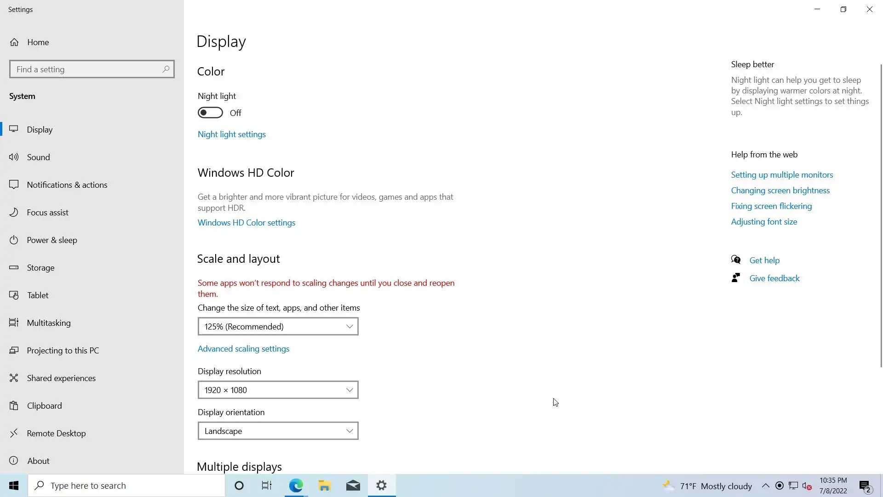The height and width of the screenshot is (497, 883).
Task: Click the Power & sleep icon
Action: coord(14,240)
